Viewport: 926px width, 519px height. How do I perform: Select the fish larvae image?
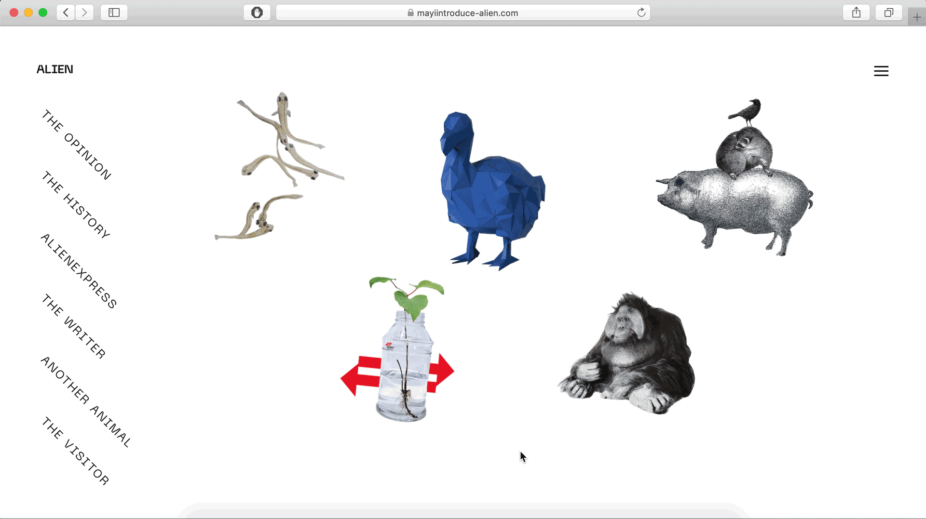click(x=279, y=166)
